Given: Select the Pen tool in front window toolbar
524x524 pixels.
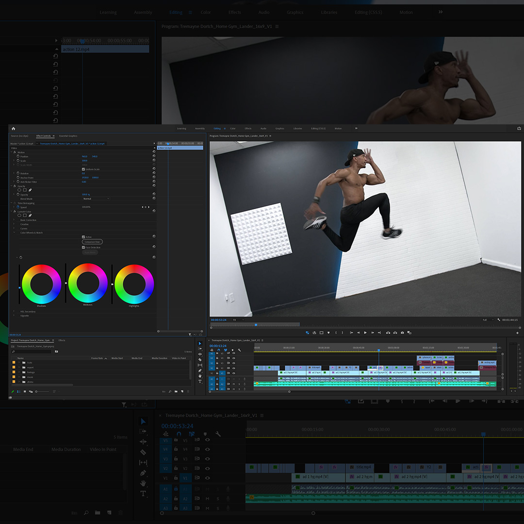Looking at the screenshot, I should 200,370.
